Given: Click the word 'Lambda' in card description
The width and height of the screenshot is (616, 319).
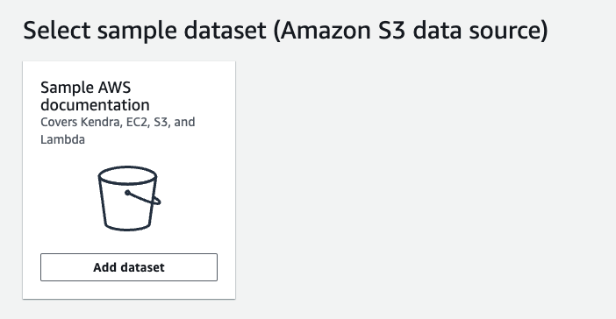Looking at the screenshot, I should tap(63, 139).
